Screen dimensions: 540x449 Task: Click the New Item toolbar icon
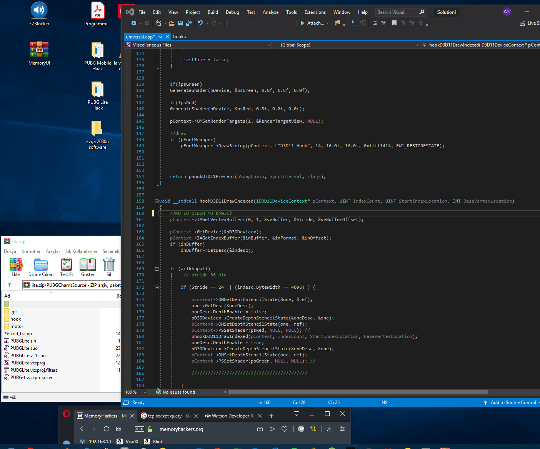(158, 23)
